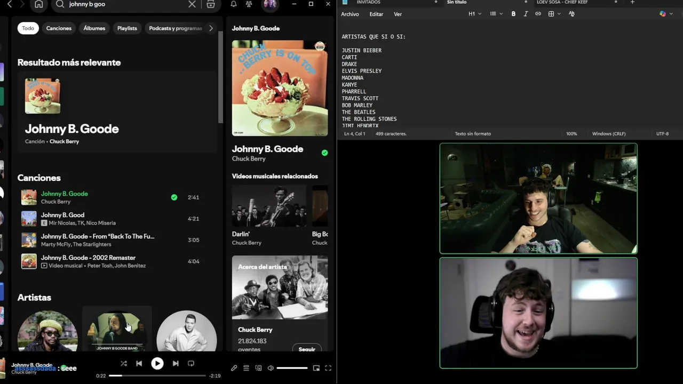Open the H1 heading dropdown in Notepad
This screenshot has width=683, height=384.
(x=475, y=14)
